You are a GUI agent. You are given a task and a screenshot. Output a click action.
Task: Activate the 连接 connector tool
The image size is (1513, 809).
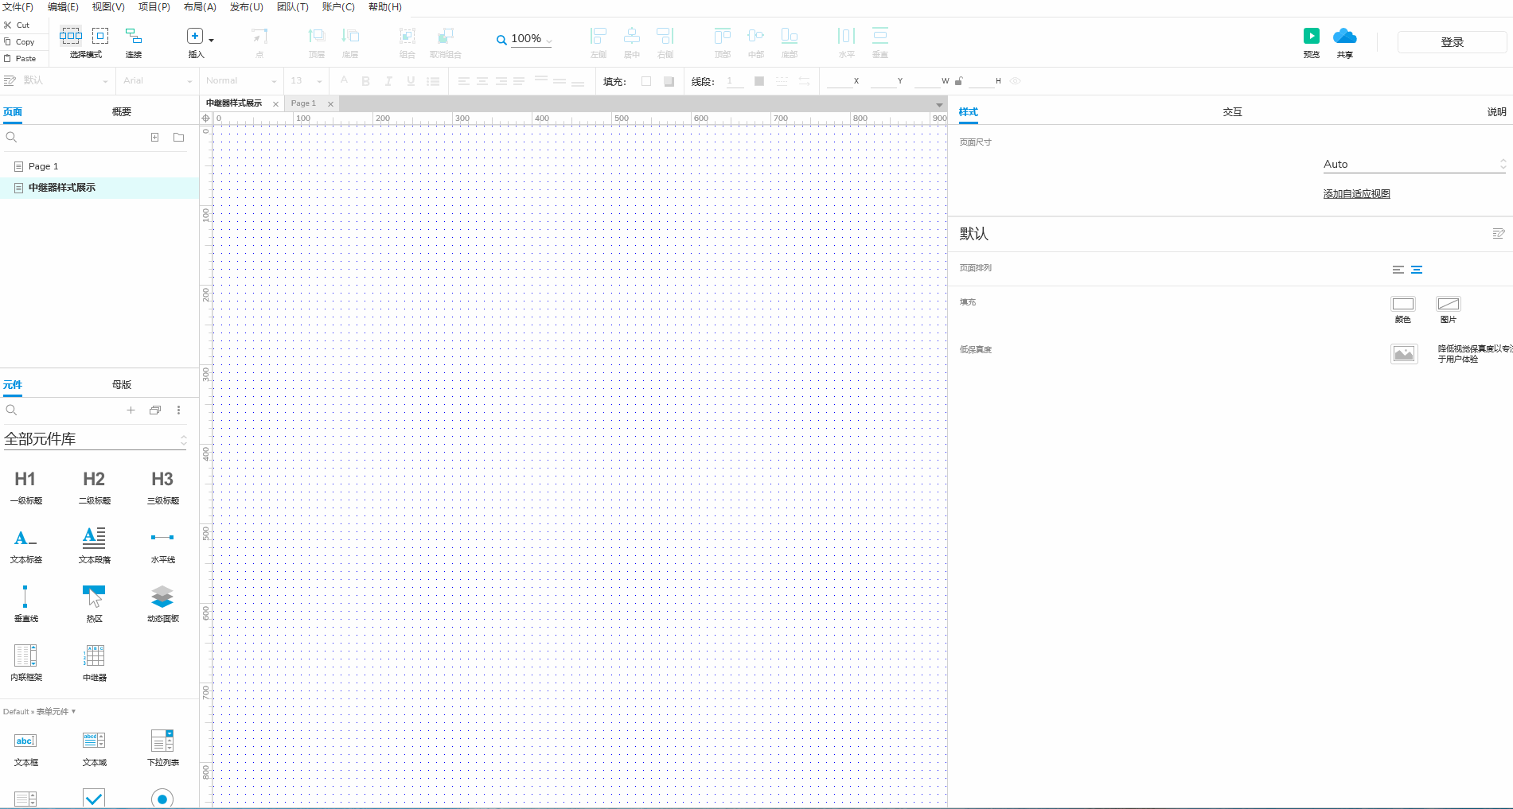[134, 43]
